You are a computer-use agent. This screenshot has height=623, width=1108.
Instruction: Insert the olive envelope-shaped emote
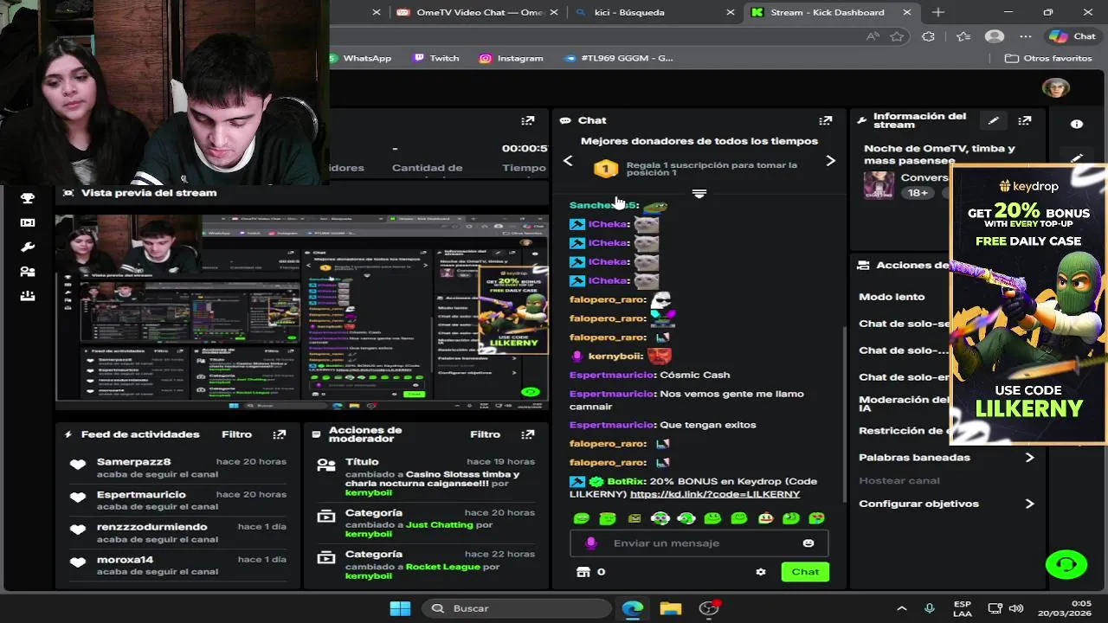tap(635, 518)
